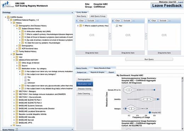
Task: Expand the Visit tree node
Action: pos(14,57)
